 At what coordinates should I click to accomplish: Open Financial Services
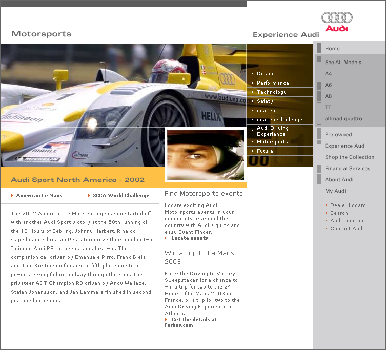click(348, 169)
